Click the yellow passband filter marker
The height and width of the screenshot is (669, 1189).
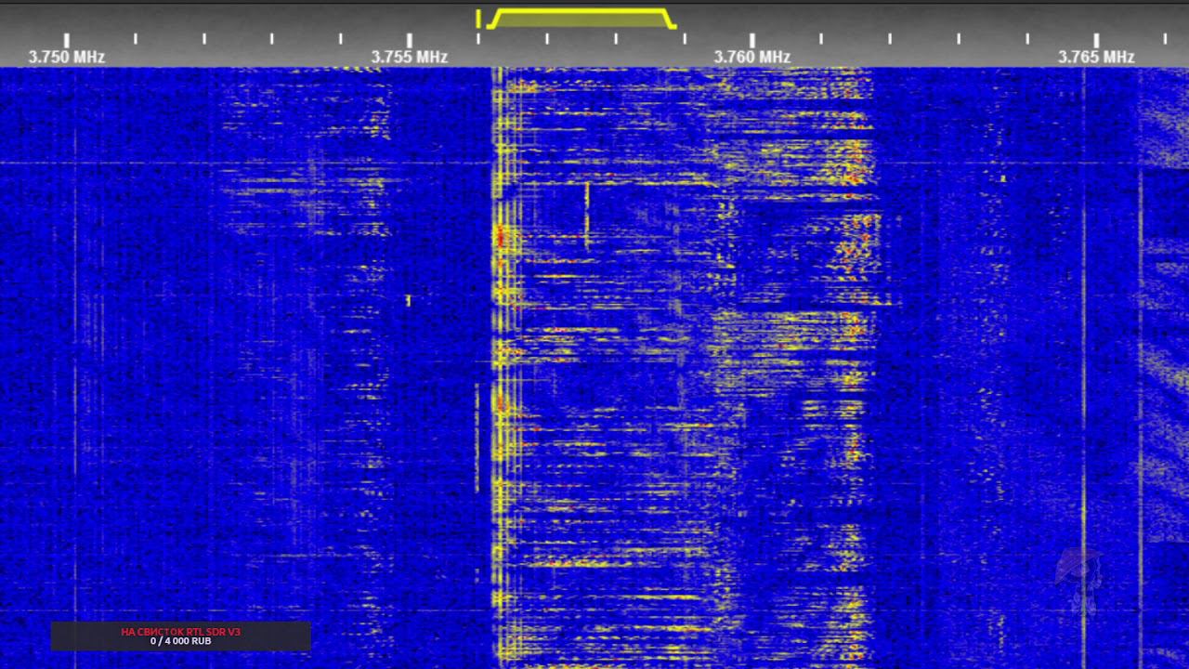pyautogui.click(x=581, y=19)
